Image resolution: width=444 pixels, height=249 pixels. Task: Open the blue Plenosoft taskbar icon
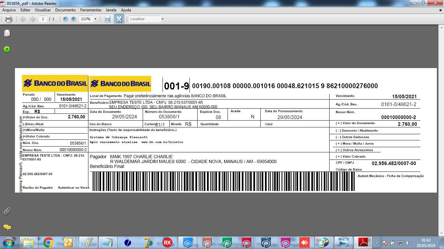pos(187,242)
